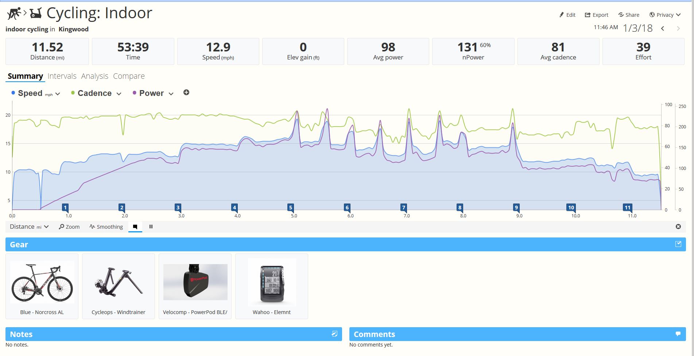Click lap marker 7 on chart
Image resolution: width=694 pixels, height=356 pixels.
coord(404,208)
